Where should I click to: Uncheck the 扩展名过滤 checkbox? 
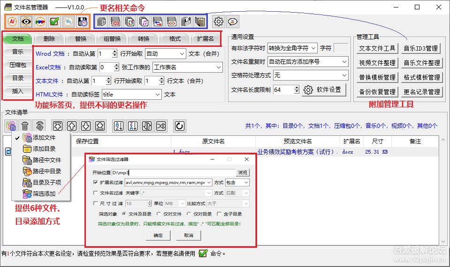point(96,182)
